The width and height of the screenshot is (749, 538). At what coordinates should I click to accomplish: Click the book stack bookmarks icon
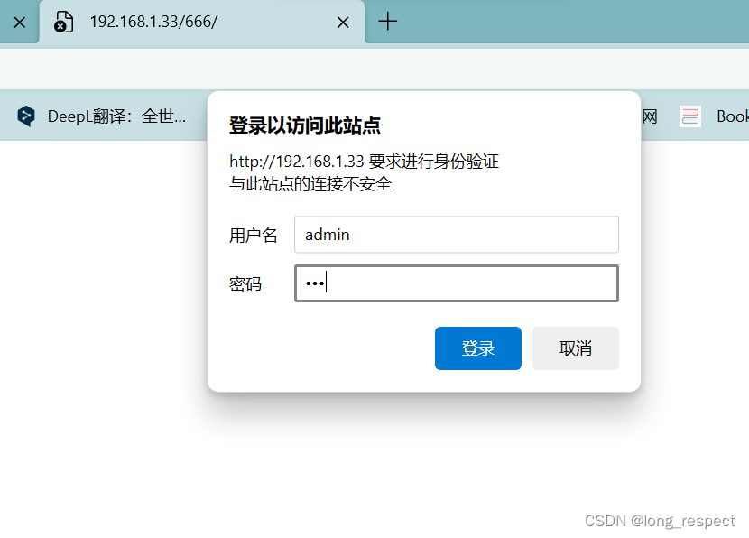pyautogui.click(x=689, y=116)
